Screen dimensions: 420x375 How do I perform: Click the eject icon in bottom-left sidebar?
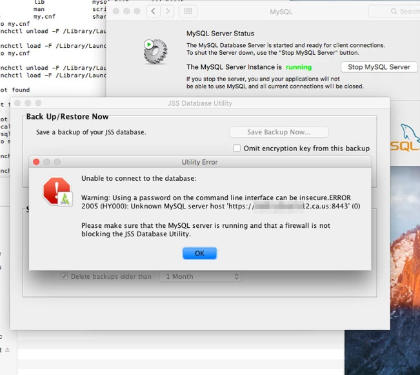click(8, 350)
